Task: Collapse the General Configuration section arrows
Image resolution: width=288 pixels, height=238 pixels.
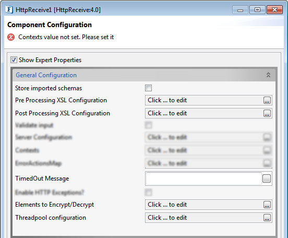Action: [x=268, y=75]
